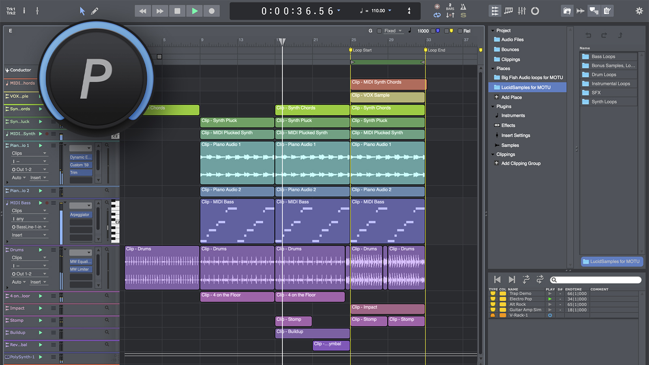This screenshot has width=649, height=365.
Task: Open preferences via the gear icon
Action: click(639, 11)
